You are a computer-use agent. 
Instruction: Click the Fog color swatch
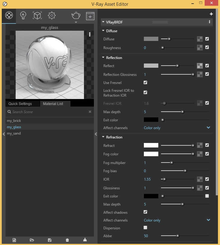point(151,154)
